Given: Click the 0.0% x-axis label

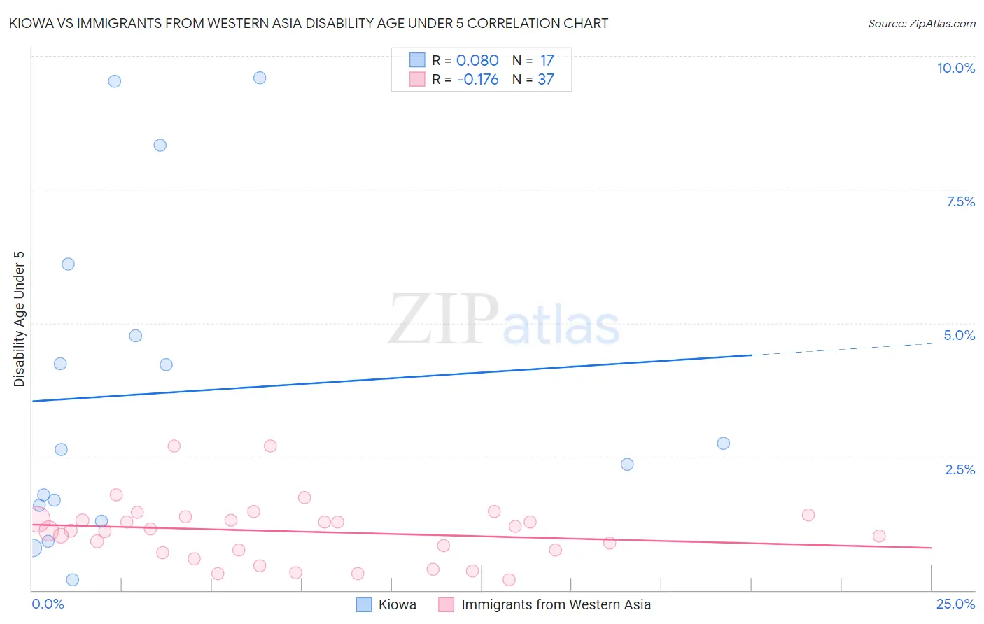Looking at the screenshot, I should (x=48, y=604).
